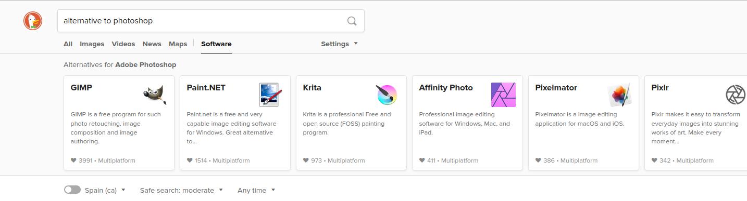Click '342 • Multiplatform' on Pixlr card
The width and height of the screenshot is (747, 201).
point(687,160)
